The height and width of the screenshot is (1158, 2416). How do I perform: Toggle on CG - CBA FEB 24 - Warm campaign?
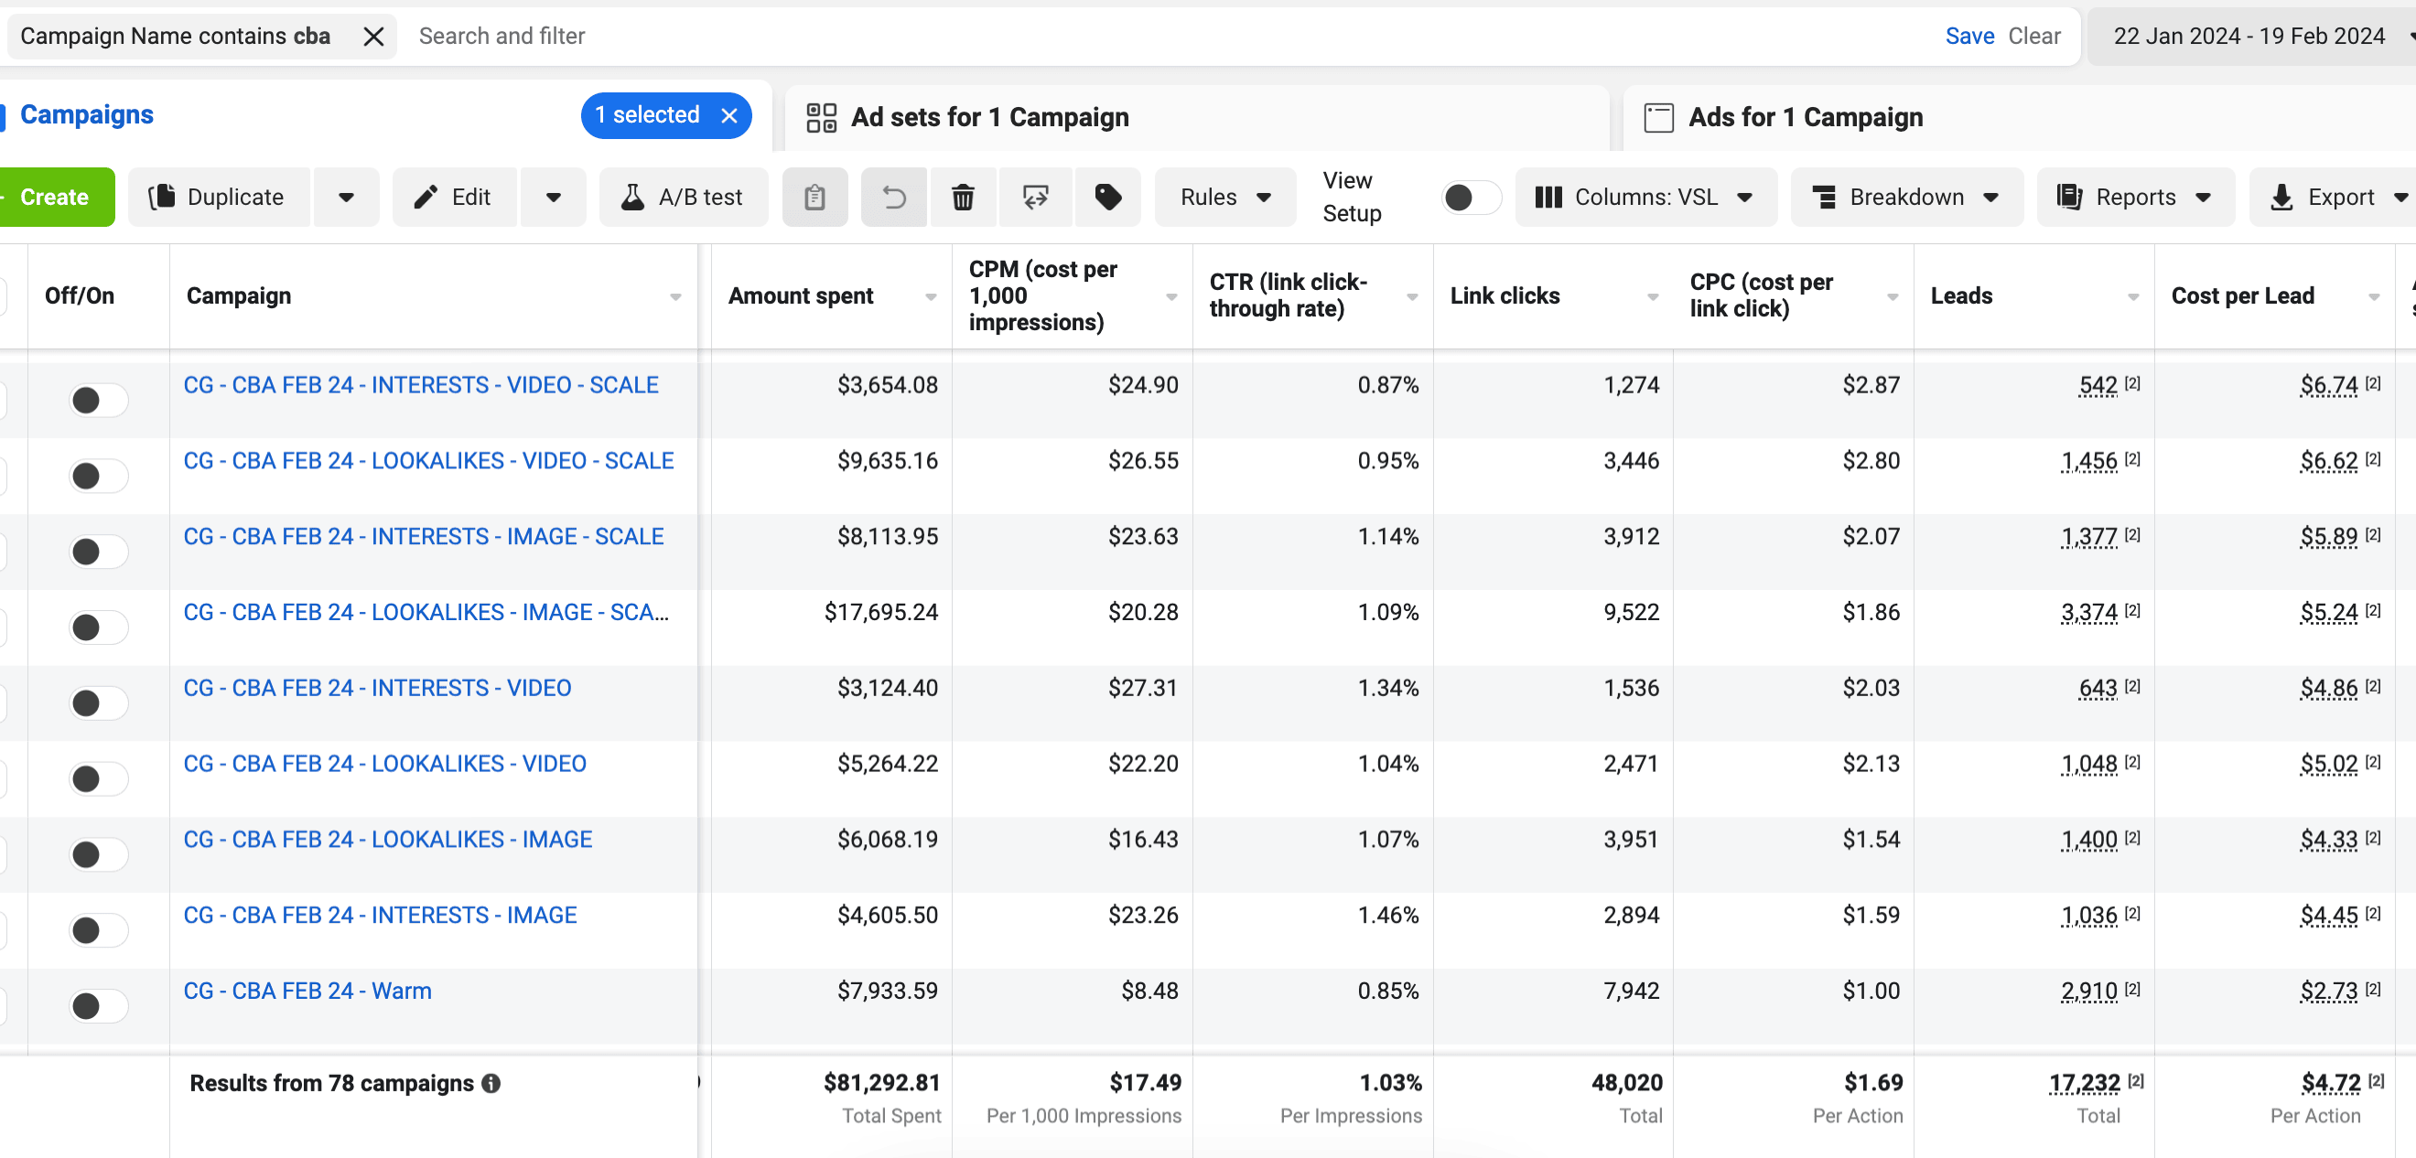pos(98,1005)
